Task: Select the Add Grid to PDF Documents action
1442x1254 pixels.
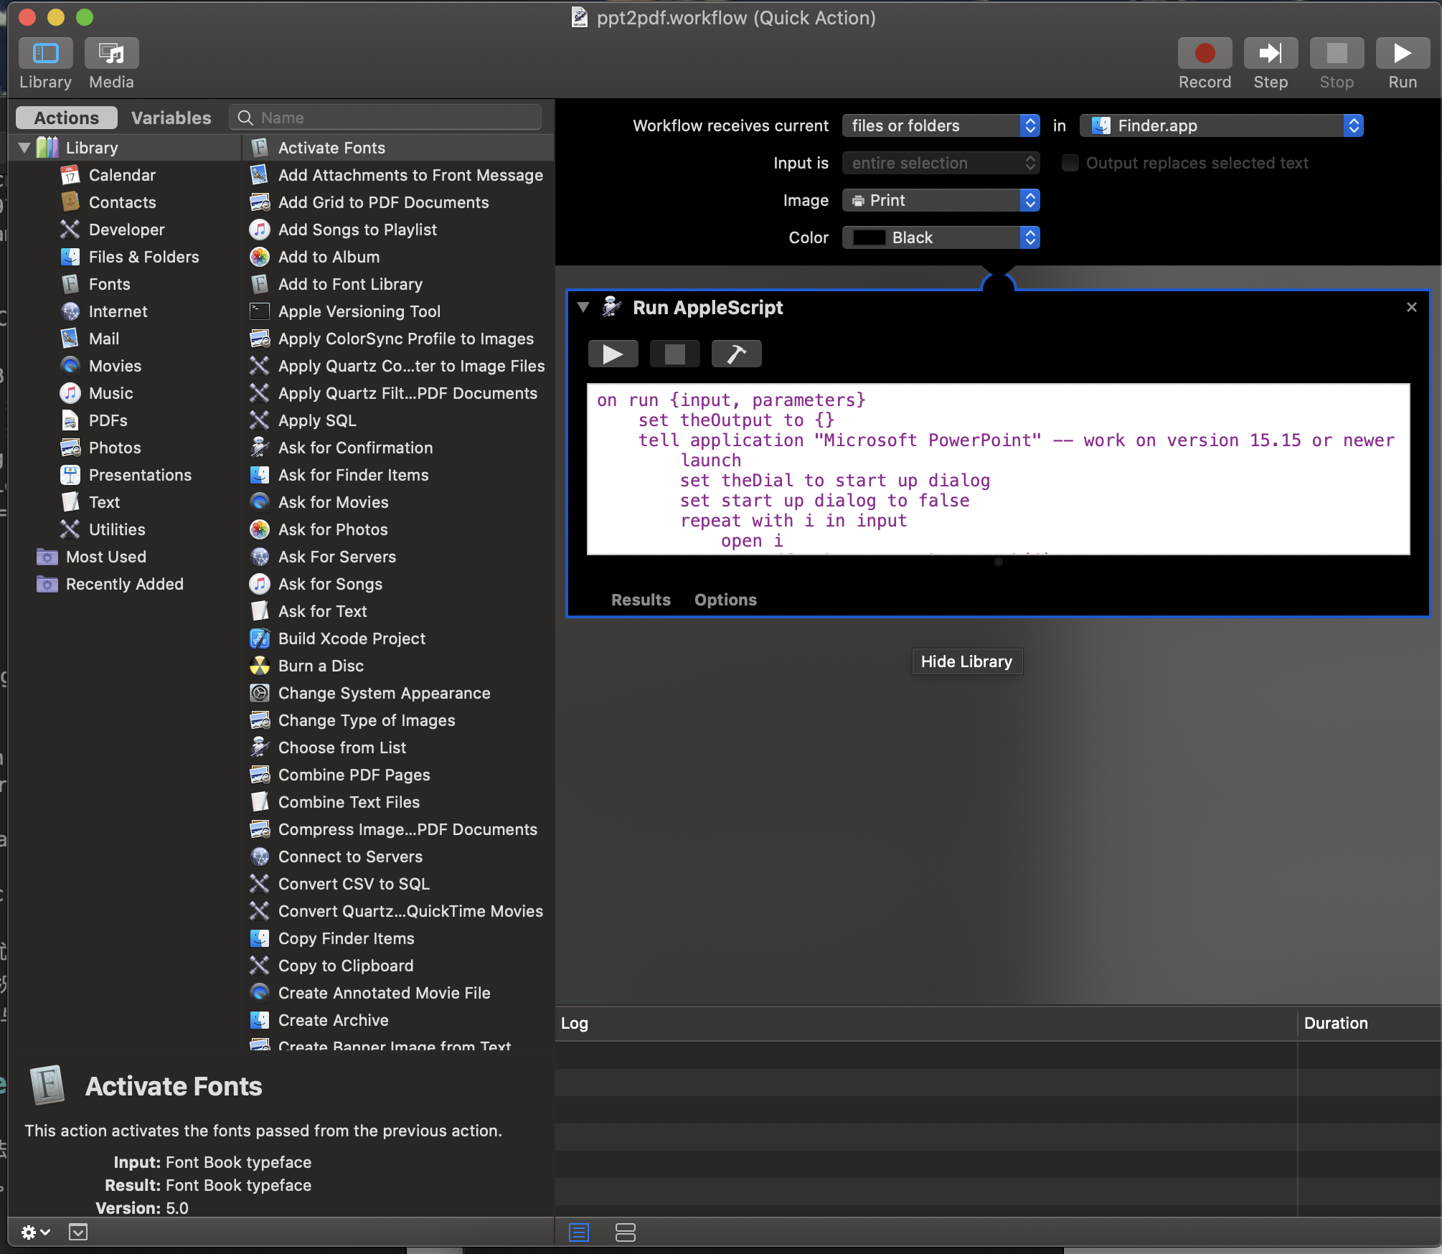Action: pyautogui.click(x=398, y=202)
